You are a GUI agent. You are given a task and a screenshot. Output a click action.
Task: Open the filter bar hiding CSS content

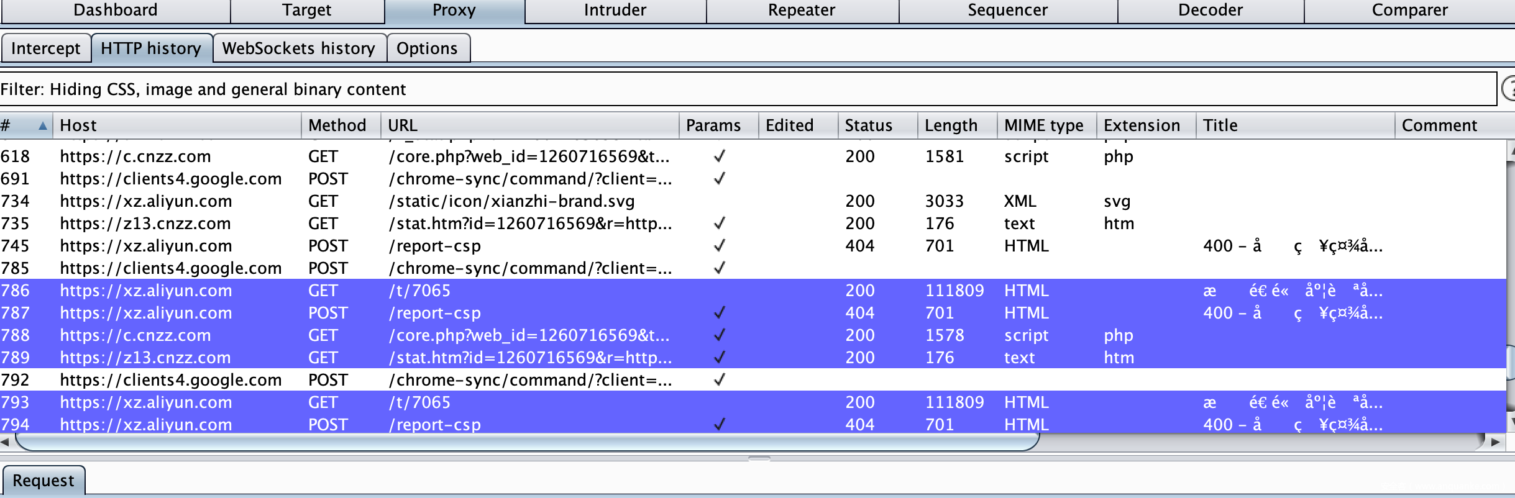[746, 89]
